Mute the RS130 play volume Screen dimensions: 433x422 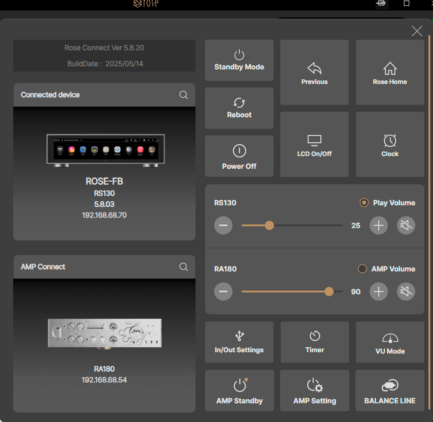click(x=406, y=225)
